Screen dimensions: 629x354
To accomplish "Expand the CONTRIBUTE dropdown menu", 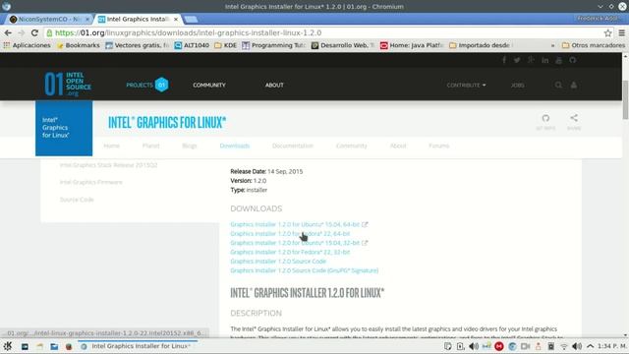I will tap(466, 86).
